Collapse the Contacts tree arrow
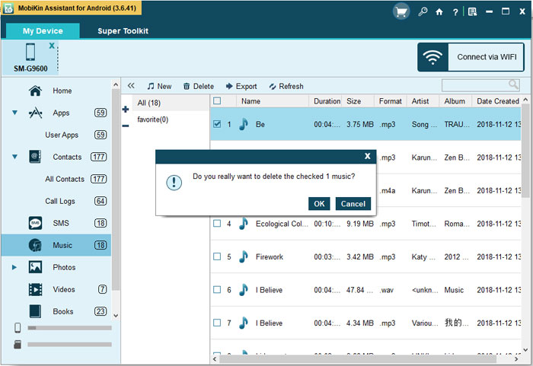Image resolution: width=533 pixels, height=366 pixels. pyautogui.click(x=14, y=157)
